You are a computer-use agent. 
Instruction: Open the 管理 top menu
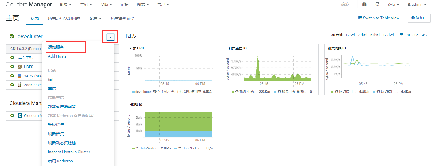pyautogui.click(x=163, y=5)
